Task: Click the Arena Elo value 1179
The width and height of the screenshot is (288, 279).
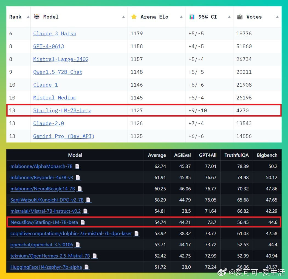Action: pos(137,34)
